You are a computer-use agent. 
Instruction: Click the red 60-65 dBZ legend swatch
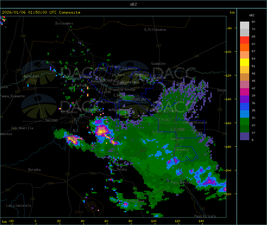click(x=244, y=40)
